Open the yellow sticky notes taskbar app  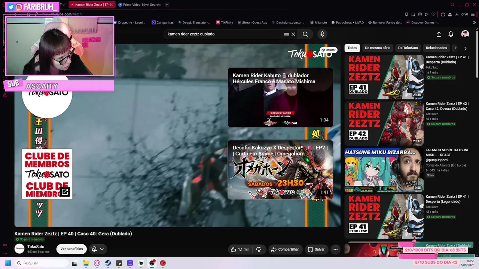tap(119, 263)
